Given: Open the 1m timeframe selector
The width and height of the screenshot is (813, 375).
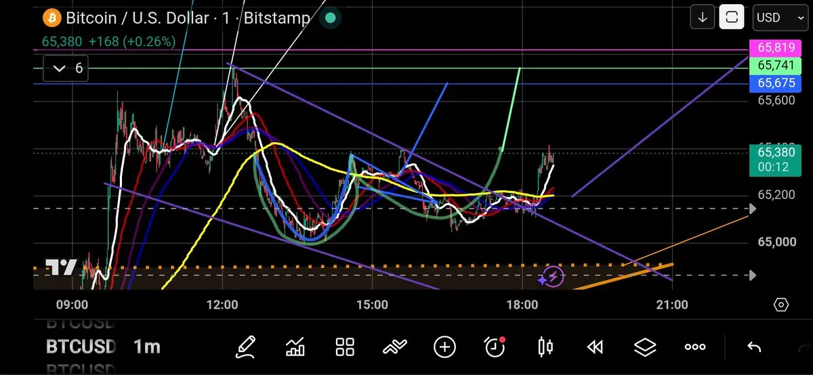Looking at the screenshot, I should click(147, 347).
